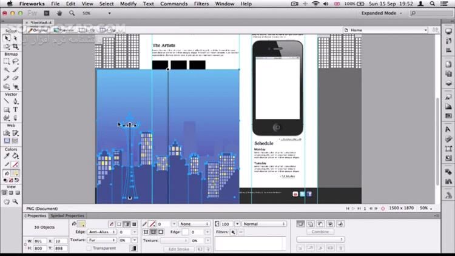The height and width of the screenshot is (256, 455).
Task: Enable the solid fill type button
Action: click(x=119, y=224)
